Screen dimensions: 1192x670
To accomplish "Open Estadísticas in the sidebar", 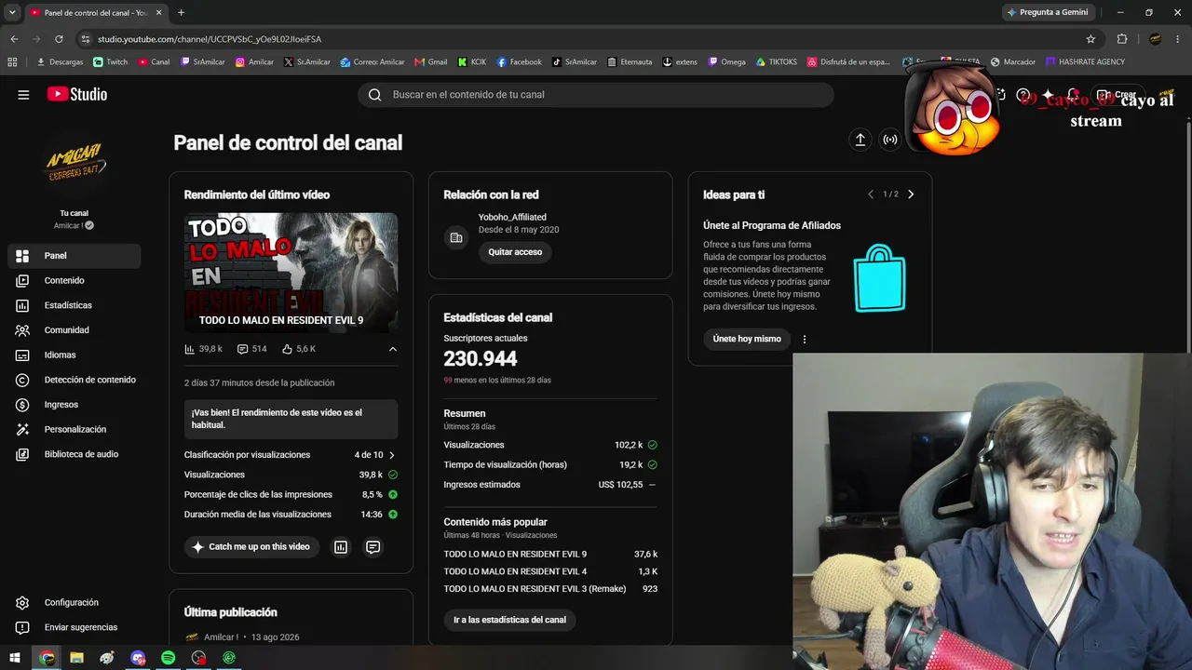I will tap(74, 305).
